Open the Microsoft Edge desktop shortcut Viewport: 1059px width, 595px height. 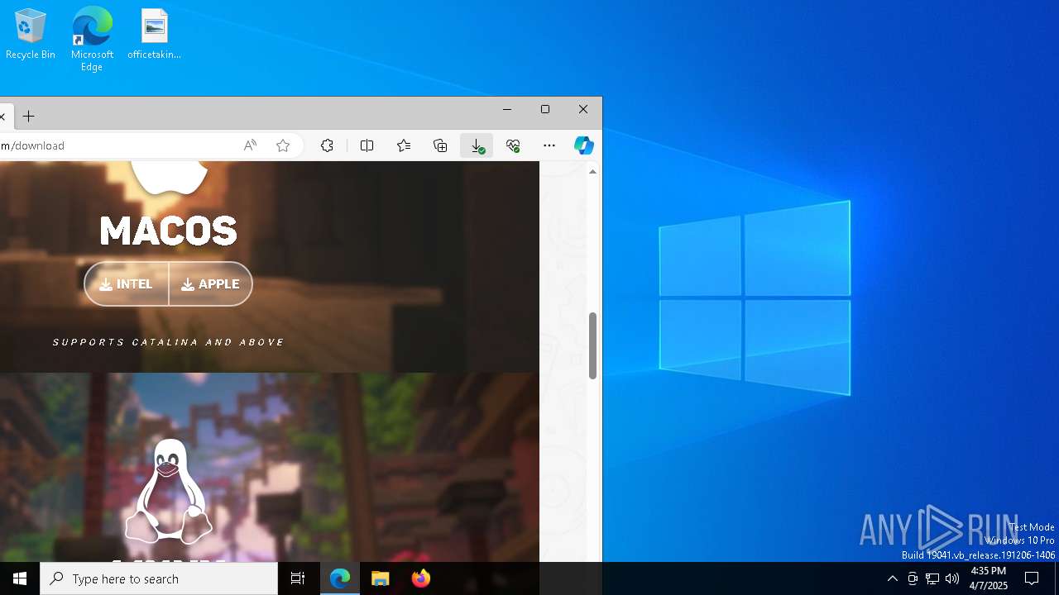[92, 39]
